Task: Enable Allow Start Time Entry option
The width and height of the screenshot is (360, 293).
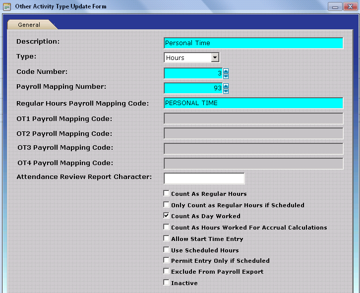Action: [x=167, y=238]
